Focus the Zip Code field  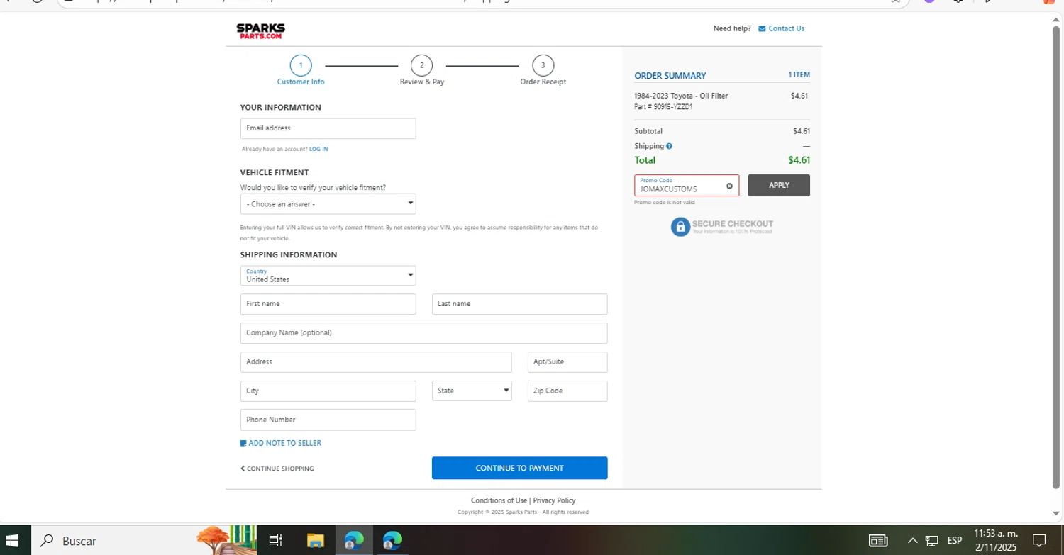567,391
